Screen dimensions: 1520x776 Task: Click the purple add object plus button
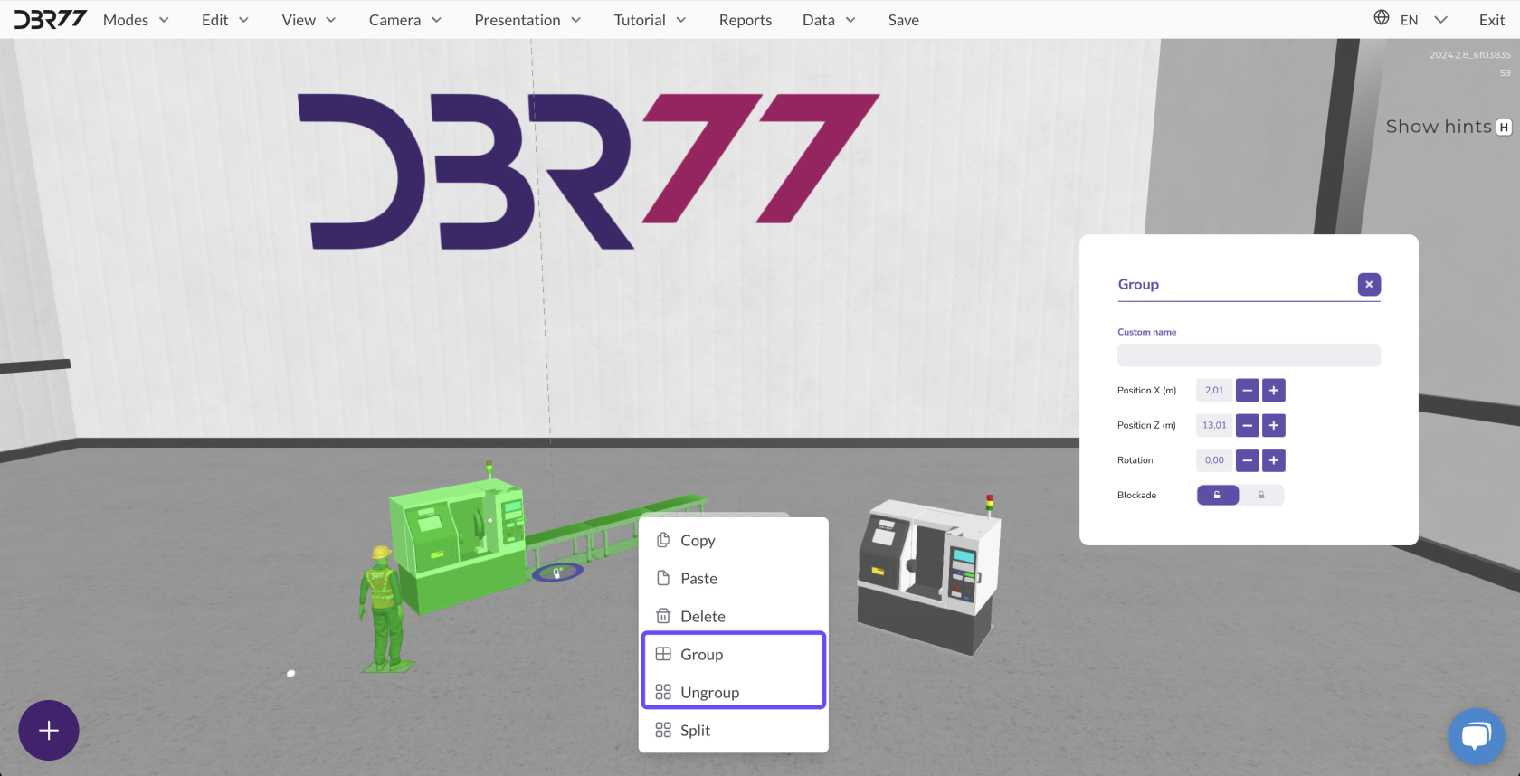49,730
